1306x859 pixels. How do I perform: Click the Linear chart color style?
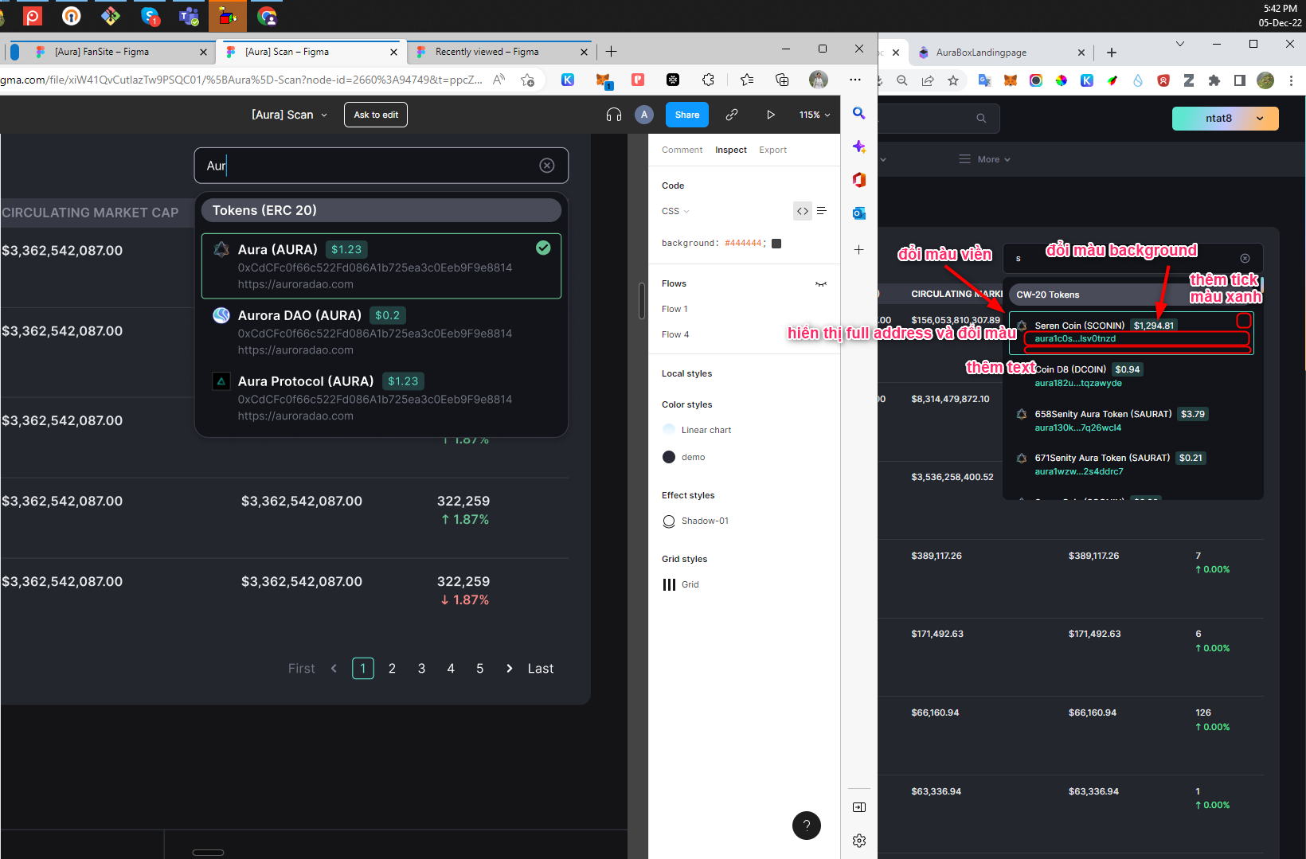pos(697,430)
